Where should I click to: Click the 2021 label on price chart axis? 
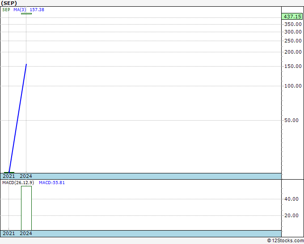(9, 176)
